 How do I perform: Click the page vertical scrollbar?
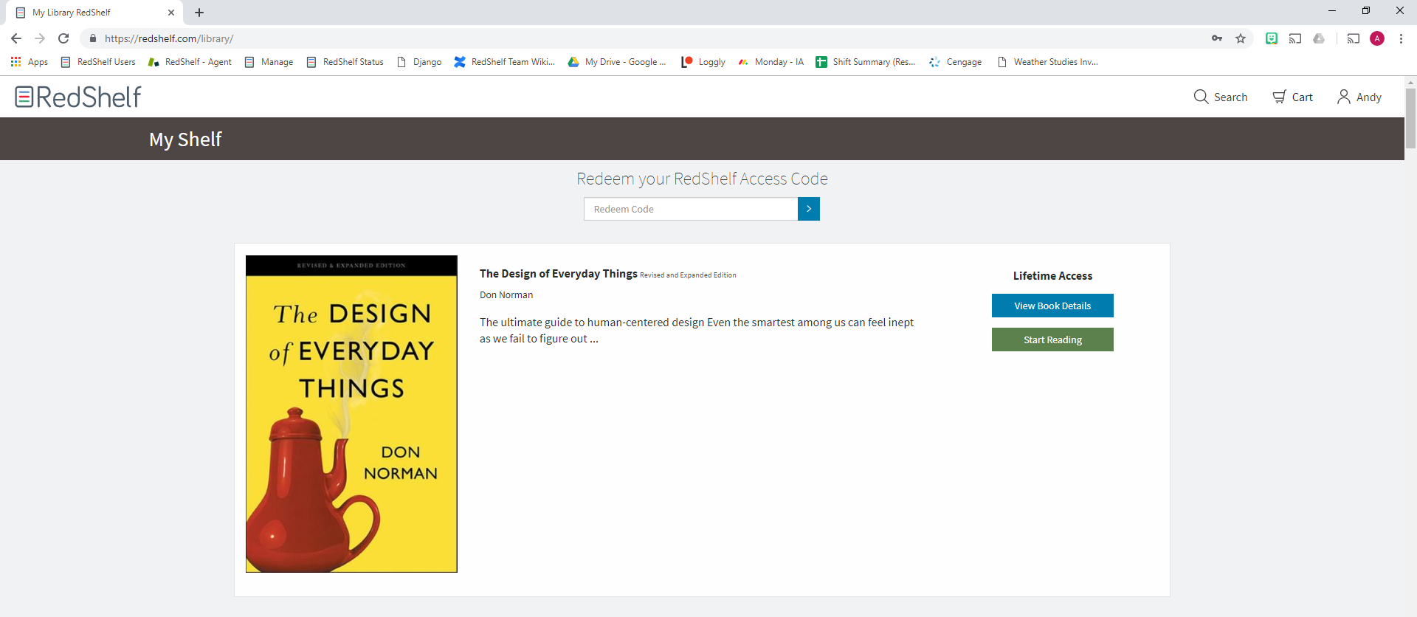(1410, 118)
